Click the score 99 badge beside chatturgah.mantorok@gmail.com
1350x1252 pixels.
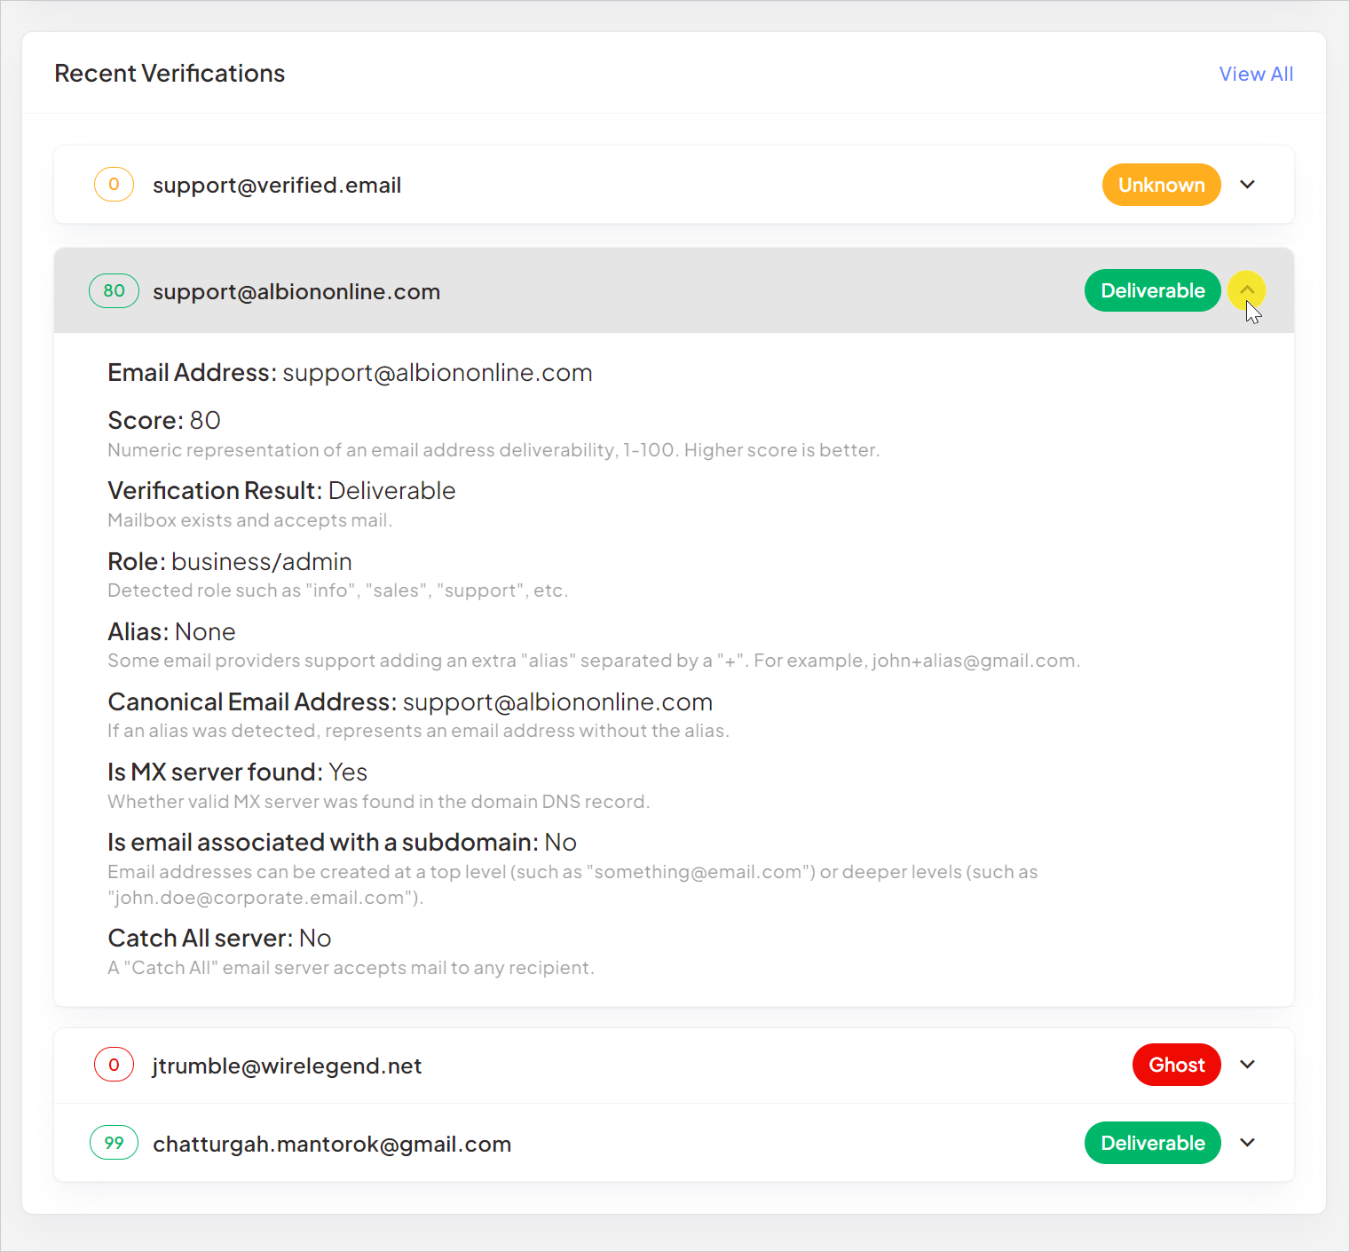tap(114, 1143)
